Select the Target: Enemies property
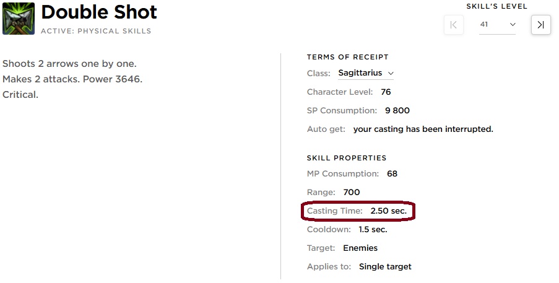Viewport: 559px width, 283px height. tap(342, 248)
